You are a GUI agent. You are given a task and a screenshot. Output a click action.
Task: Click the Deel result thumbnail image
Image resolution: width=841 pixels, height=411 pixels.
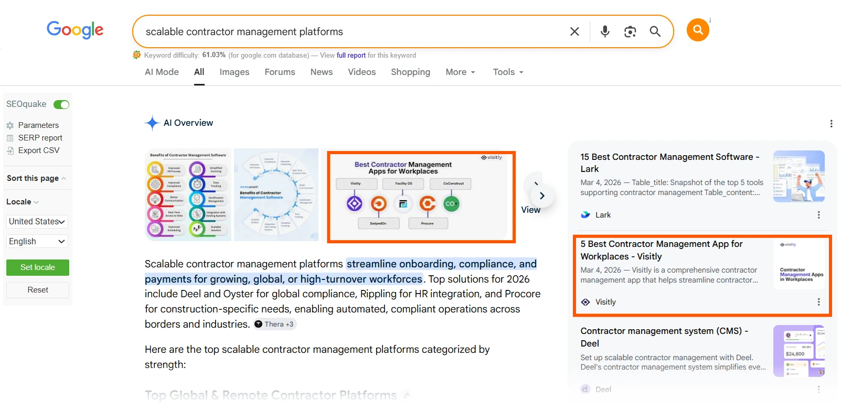point(799,351)
